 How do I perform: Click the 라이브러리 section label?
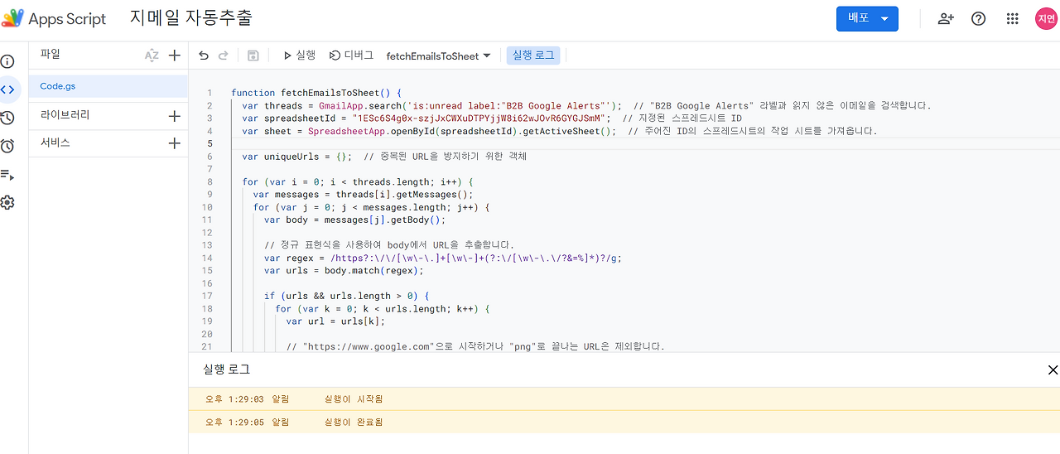(65, 115)
